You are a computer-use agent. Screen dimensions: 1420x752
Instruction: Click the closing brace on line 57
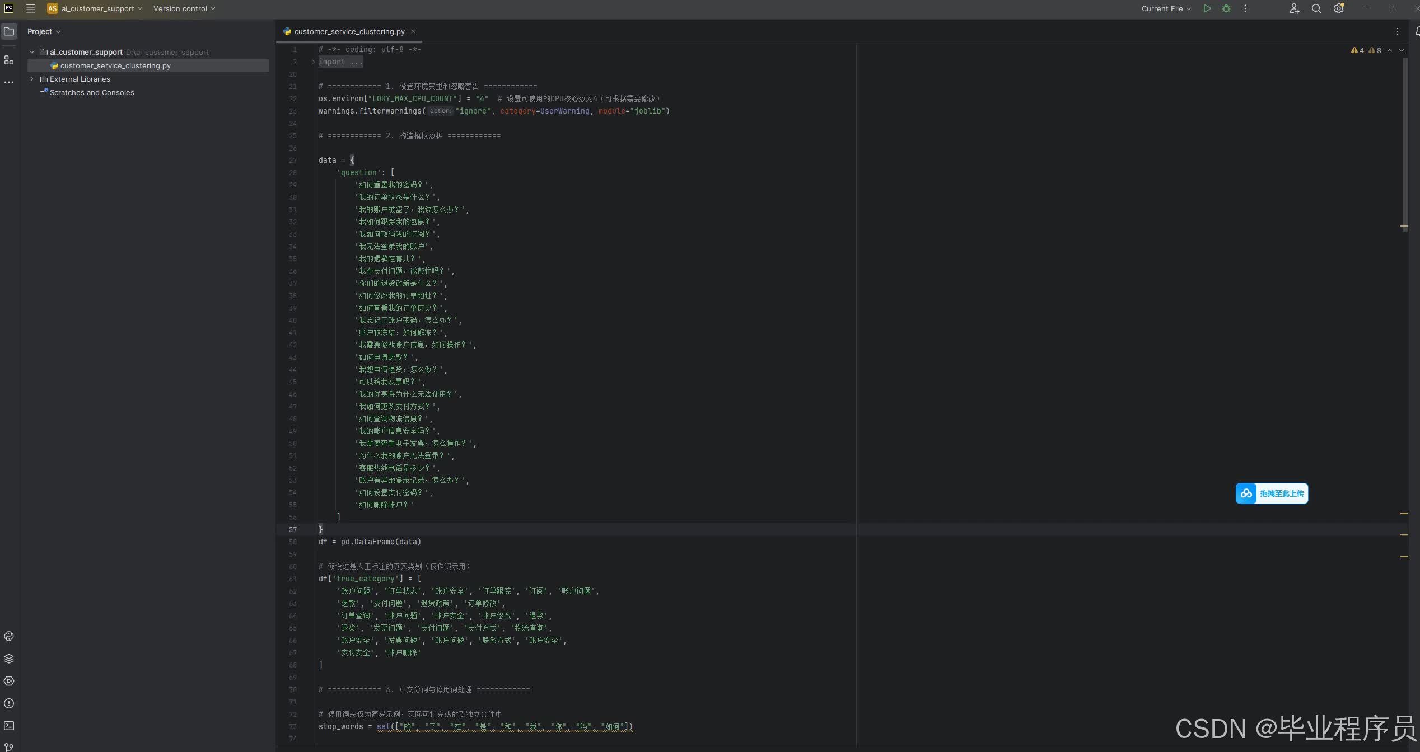pos(321,529)
